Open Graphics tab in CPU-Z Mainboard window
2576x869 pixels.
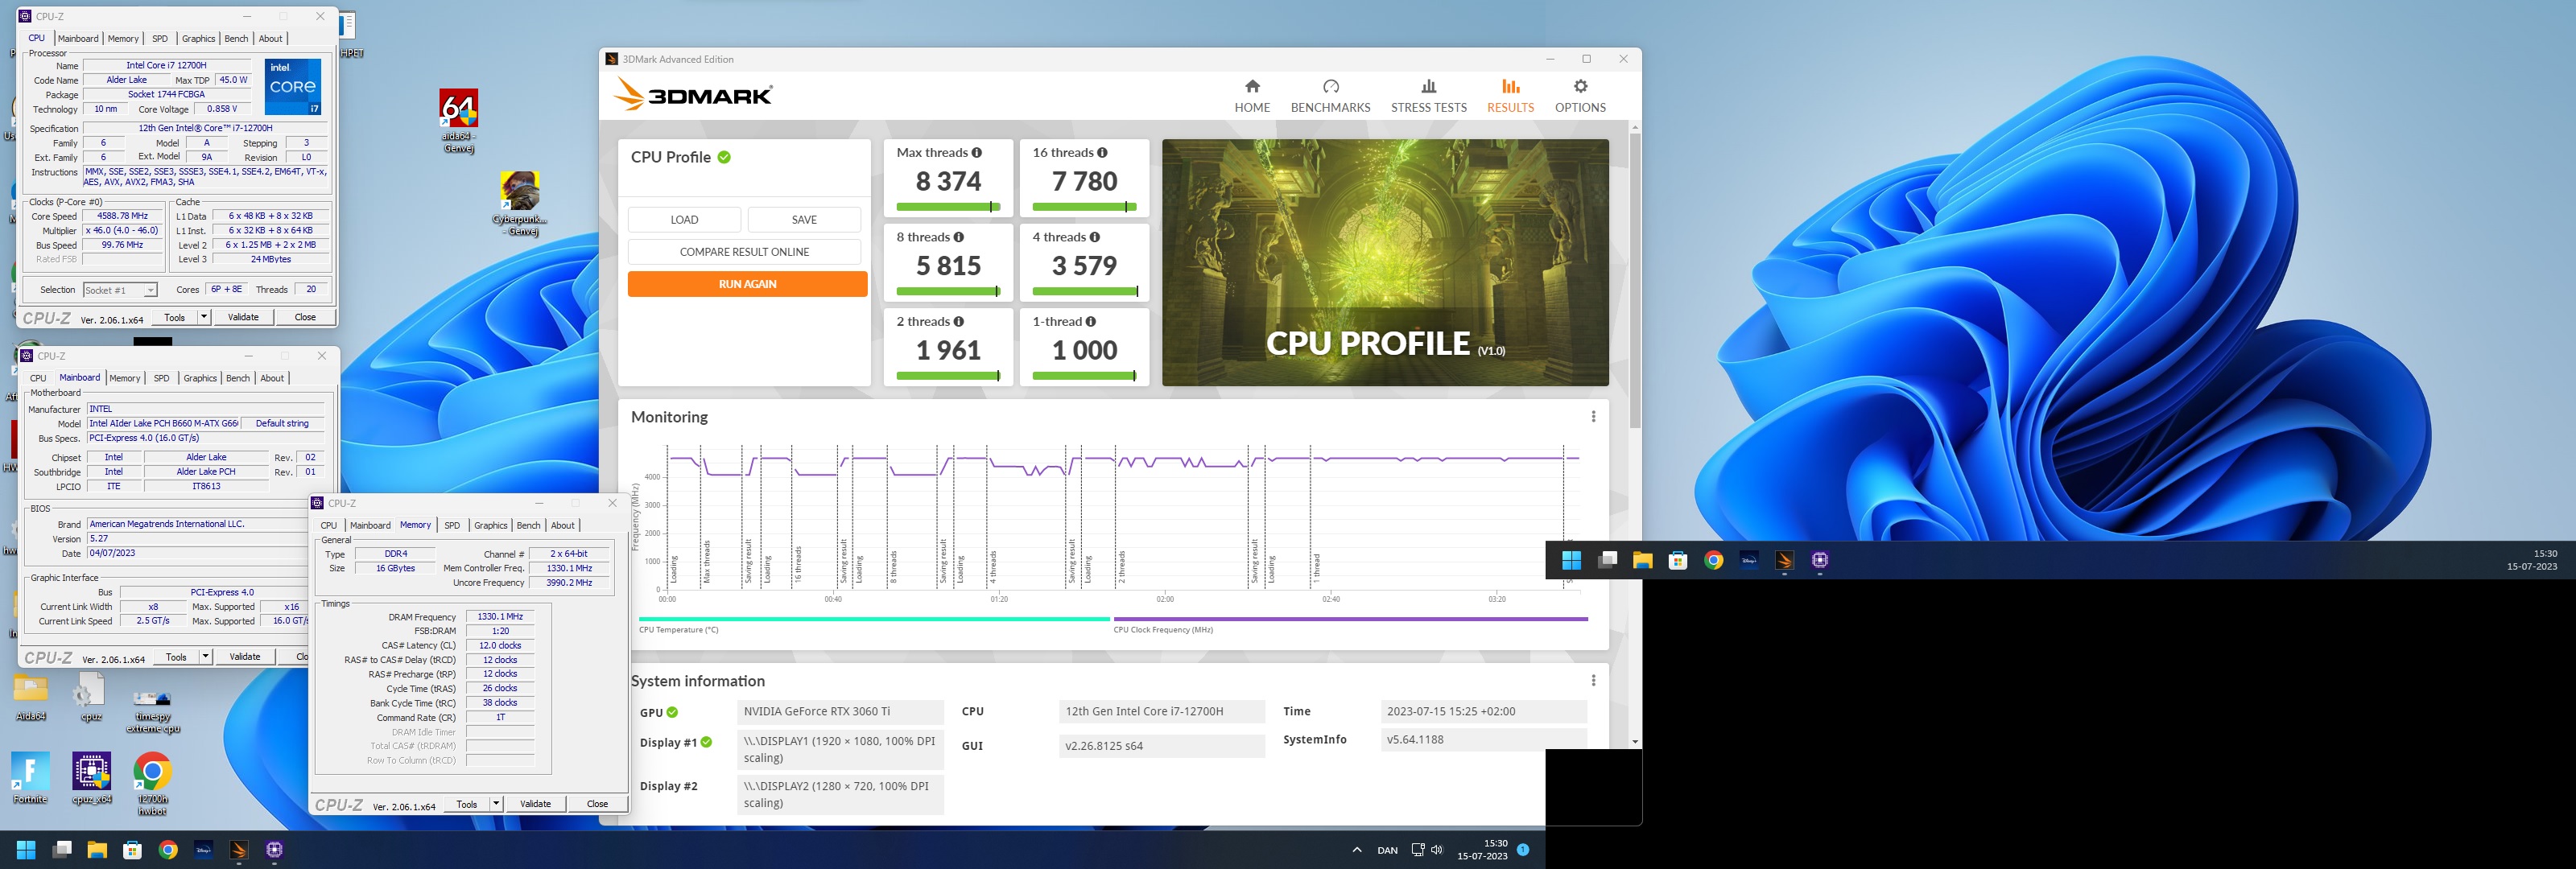click(200, 378)
